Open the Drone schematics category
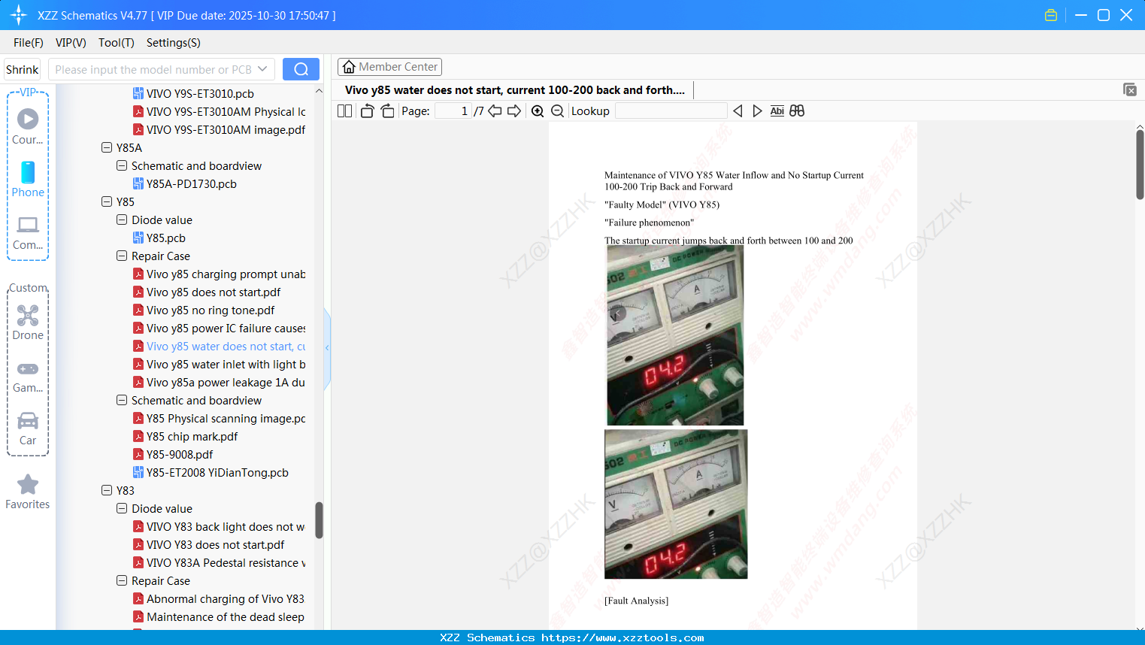The image size is (1145, 645). (28, 322)
